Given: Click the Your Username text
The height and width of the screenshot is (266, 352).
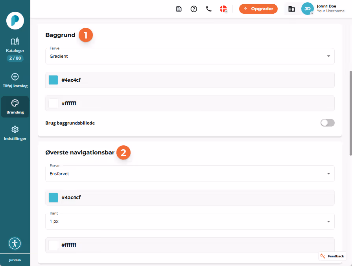Looking at the screenshot, I should click(331, 11).
